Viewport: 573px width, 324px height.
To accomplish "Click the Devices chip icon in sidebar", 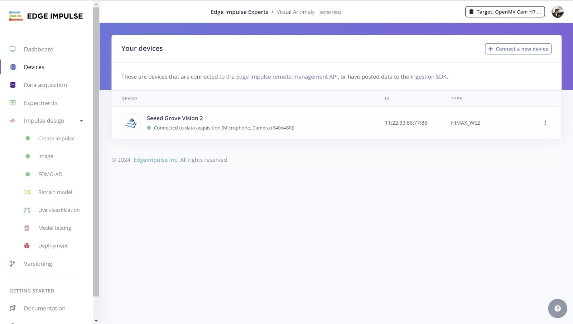I will click(x=13, y=67).
